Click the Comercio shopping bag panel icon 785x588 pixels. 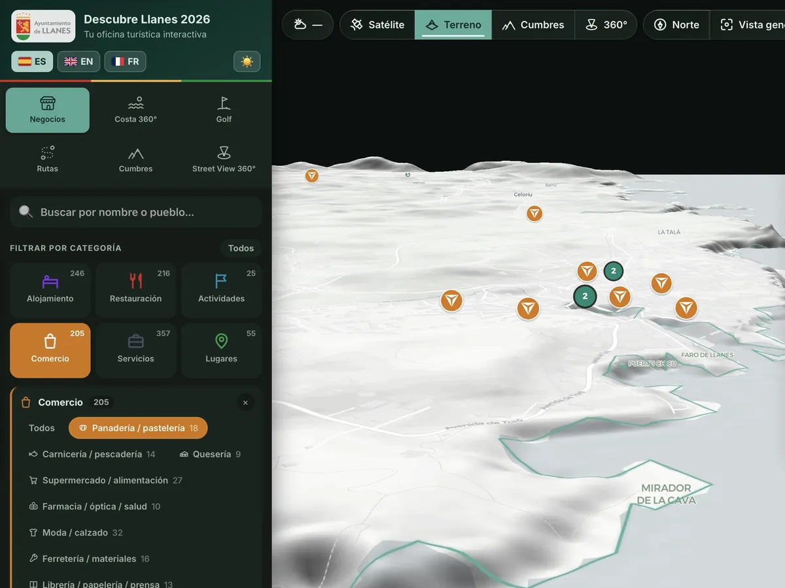[26, 402]
